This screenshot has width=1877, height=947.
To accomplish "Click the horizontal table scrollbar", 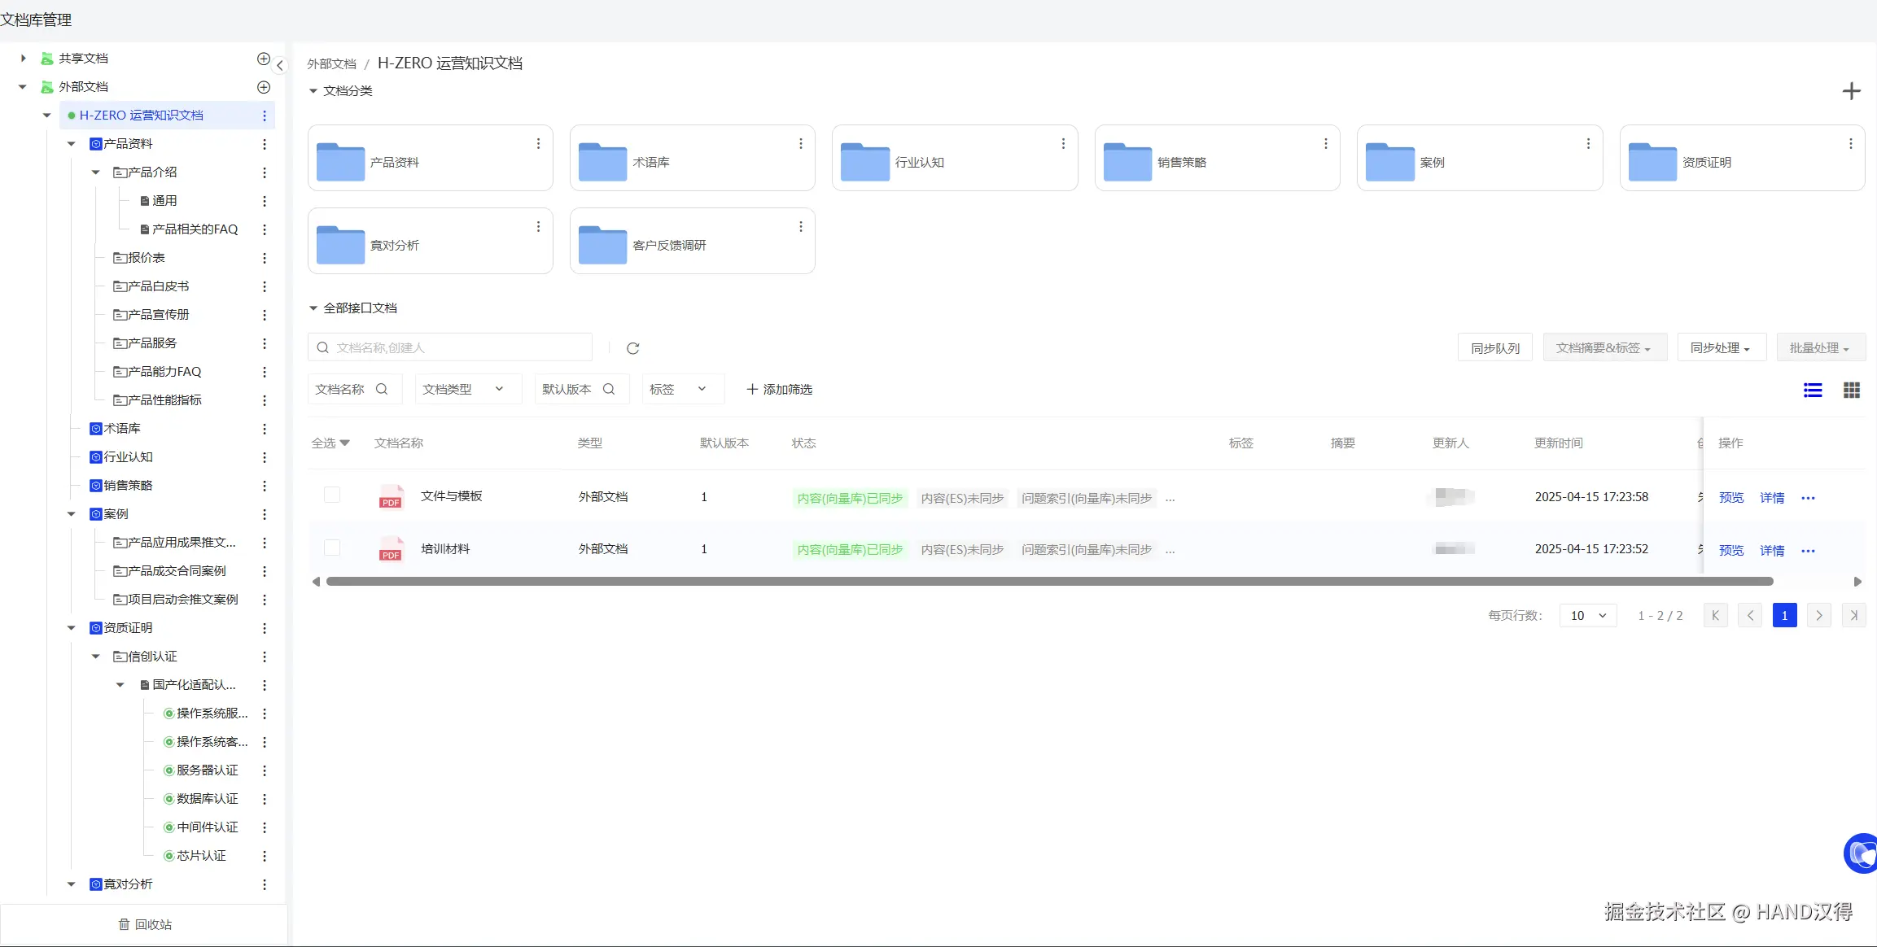I will [x=1048, y=582].
